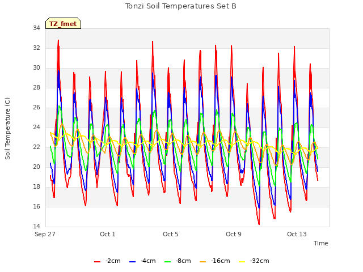Click the 26 y-axis tick label
Viewport: 363px width, 272px height.
coord(36,107)
